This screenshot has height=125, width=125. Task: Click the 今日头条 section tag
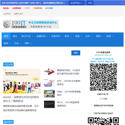coord(8,65)
